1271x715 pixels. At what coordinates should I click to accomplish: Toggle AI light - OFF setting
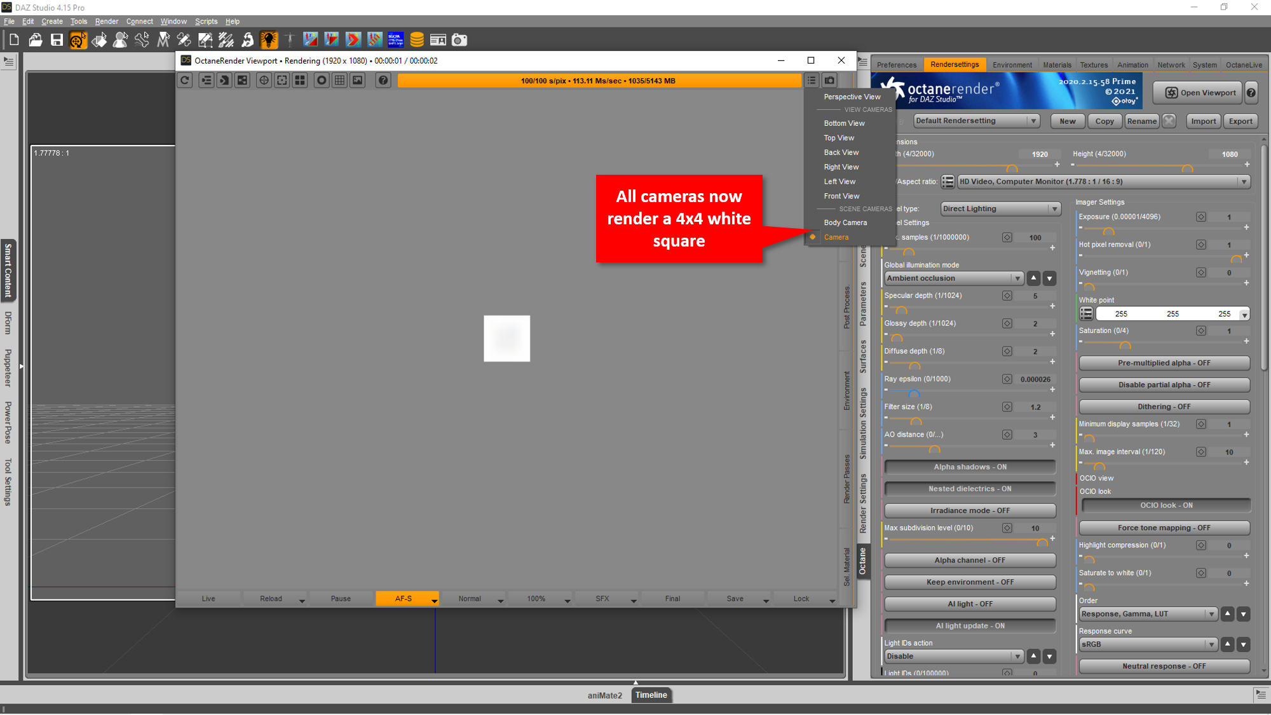click(x=969, y=604)
